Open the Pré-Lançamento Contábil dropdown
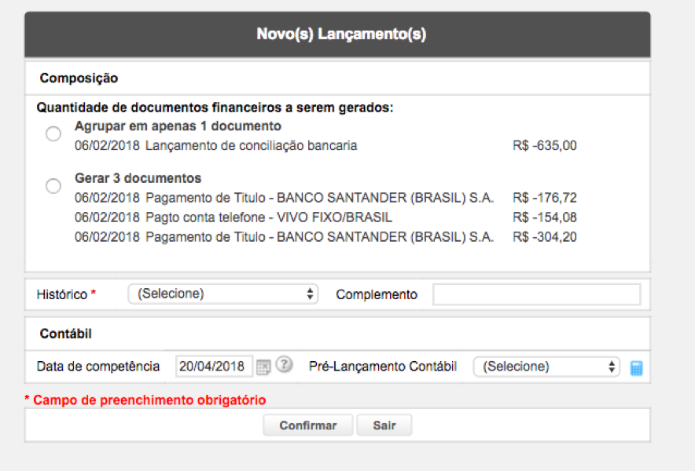This screenshot has height=471, width=695. (x=546, y=367)
